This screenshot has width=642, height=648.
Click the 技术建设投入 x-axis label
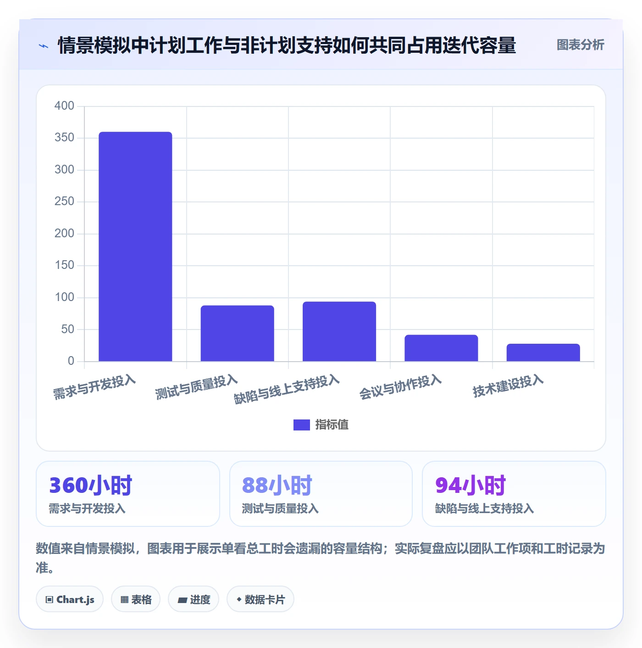coord(508,385)
